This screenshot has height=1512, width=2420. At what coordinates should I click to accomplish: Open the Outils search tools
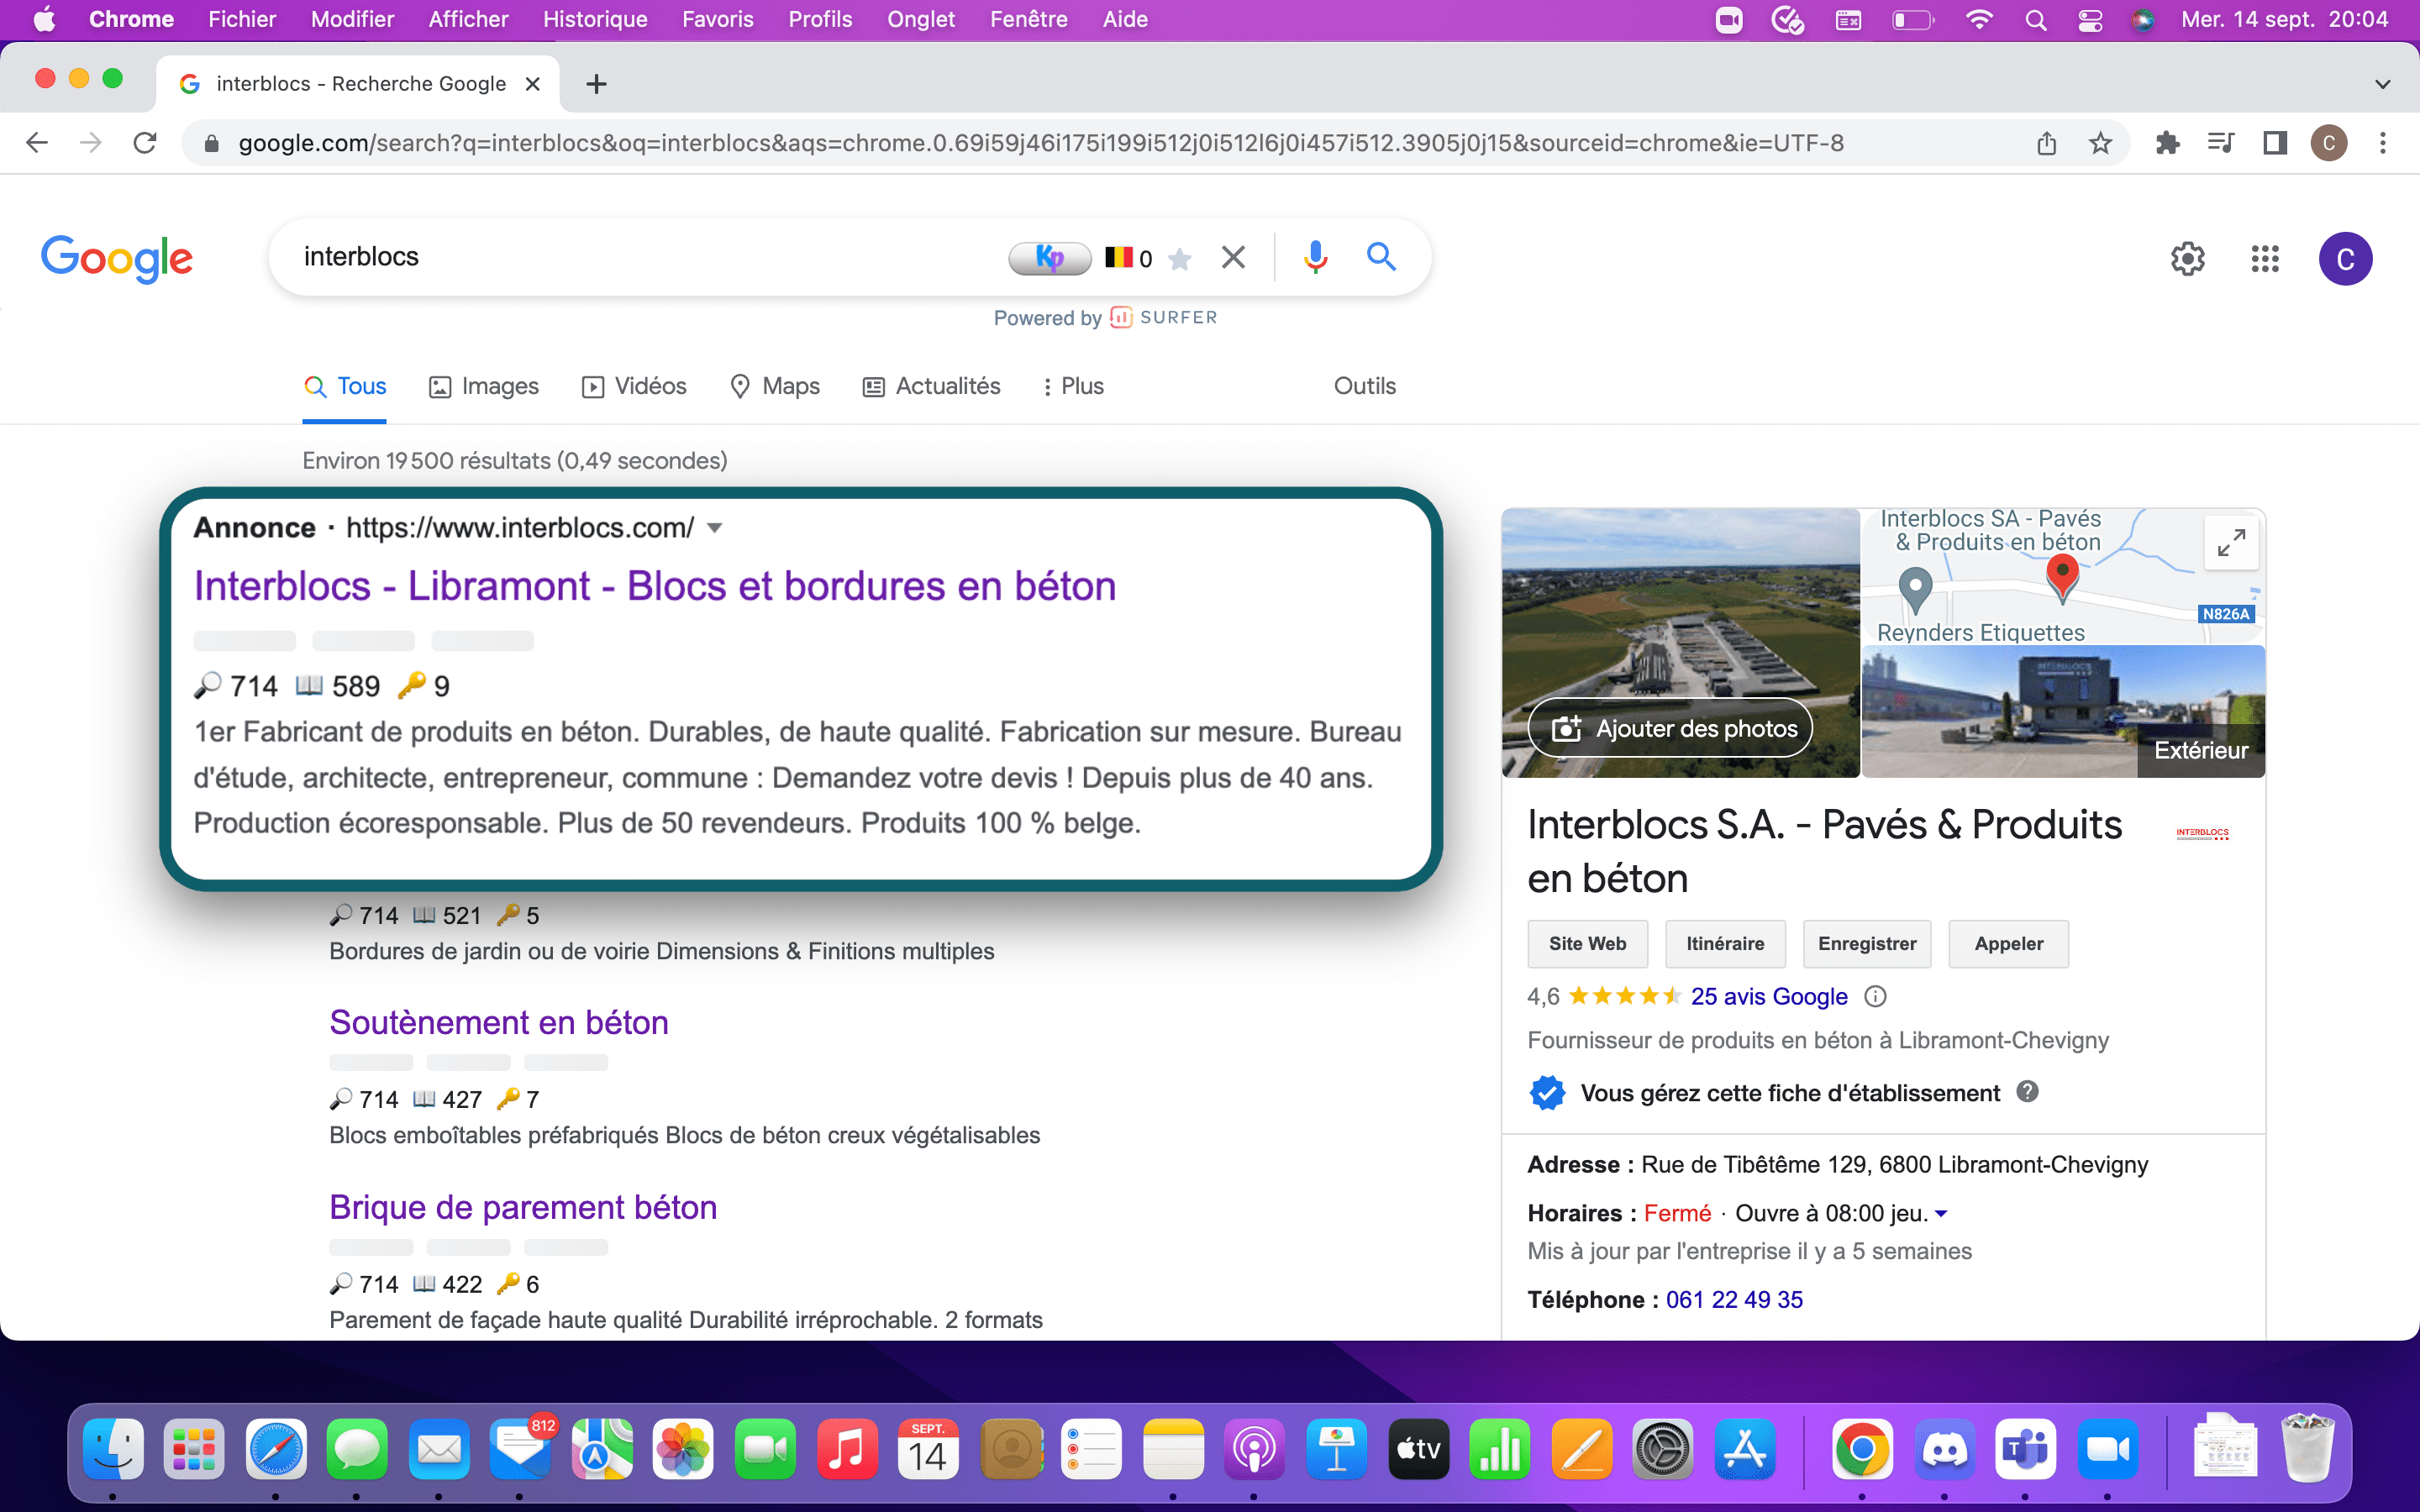[x=1364, y=386]
